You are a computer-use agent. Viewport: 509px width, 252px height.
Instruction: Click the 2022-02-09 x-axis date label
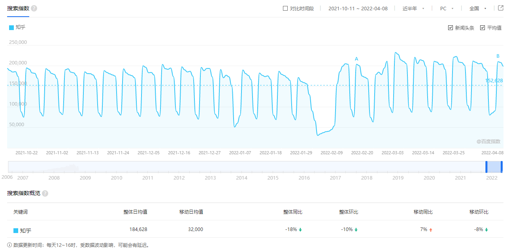click(332, 153)
